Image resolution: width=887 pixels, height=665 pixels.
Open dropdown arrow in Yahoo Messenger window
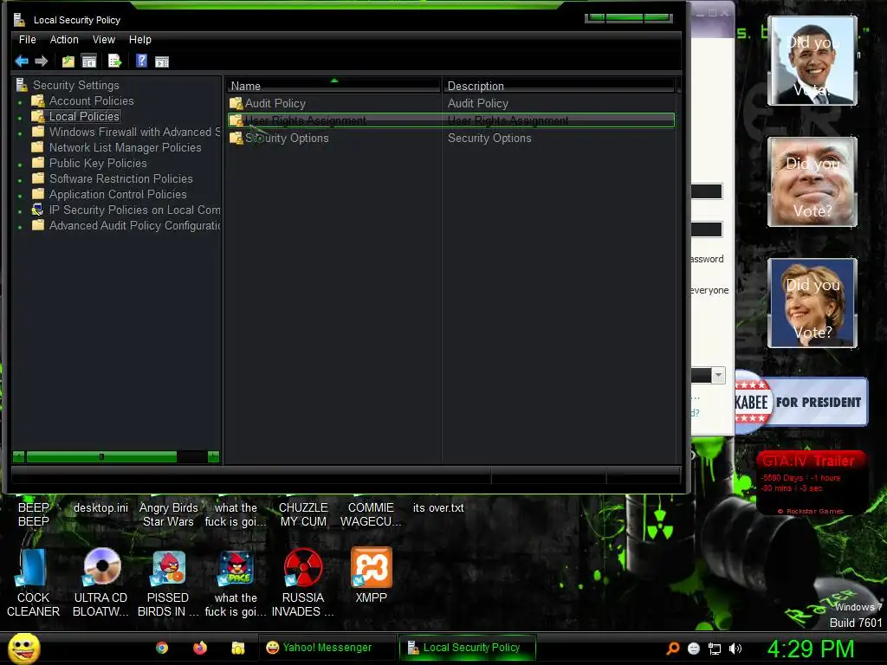pyautogui.click(x=718, y=375)
